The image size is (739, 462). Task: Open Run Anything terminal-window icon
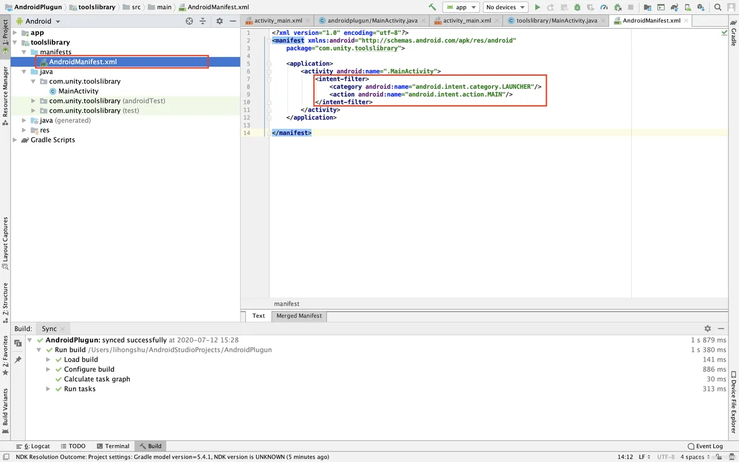[x=661, y=7]
